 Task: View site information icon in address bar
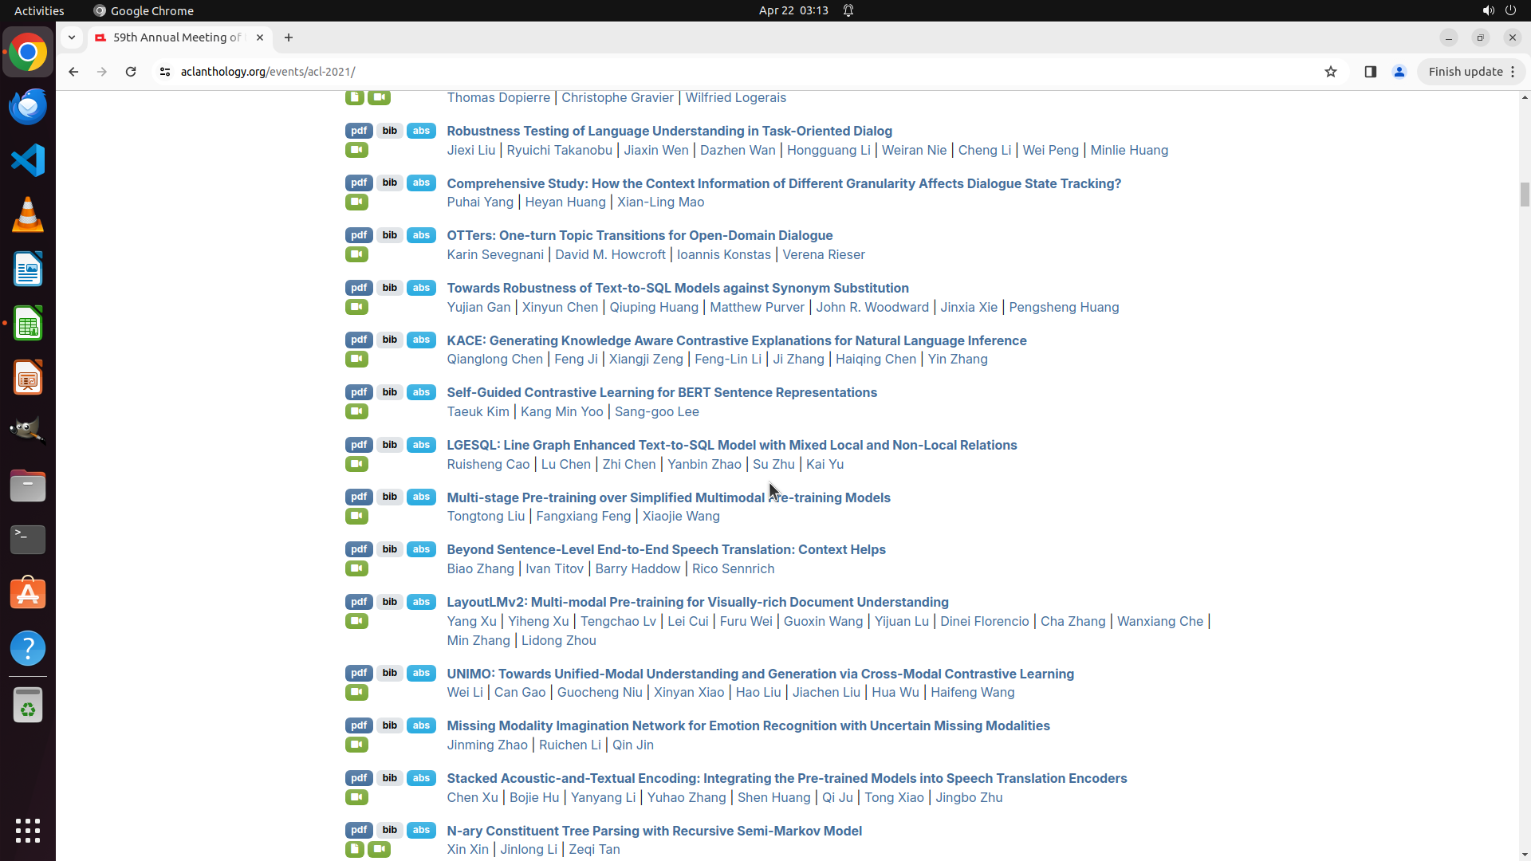click(165, 72)
